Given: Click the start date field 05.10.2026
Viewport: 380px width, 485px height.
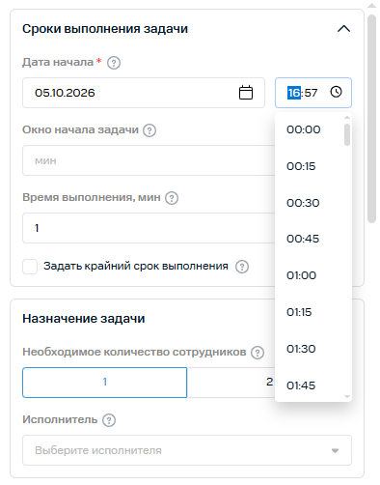Looking at the screenshot, I should pos(144,93).
